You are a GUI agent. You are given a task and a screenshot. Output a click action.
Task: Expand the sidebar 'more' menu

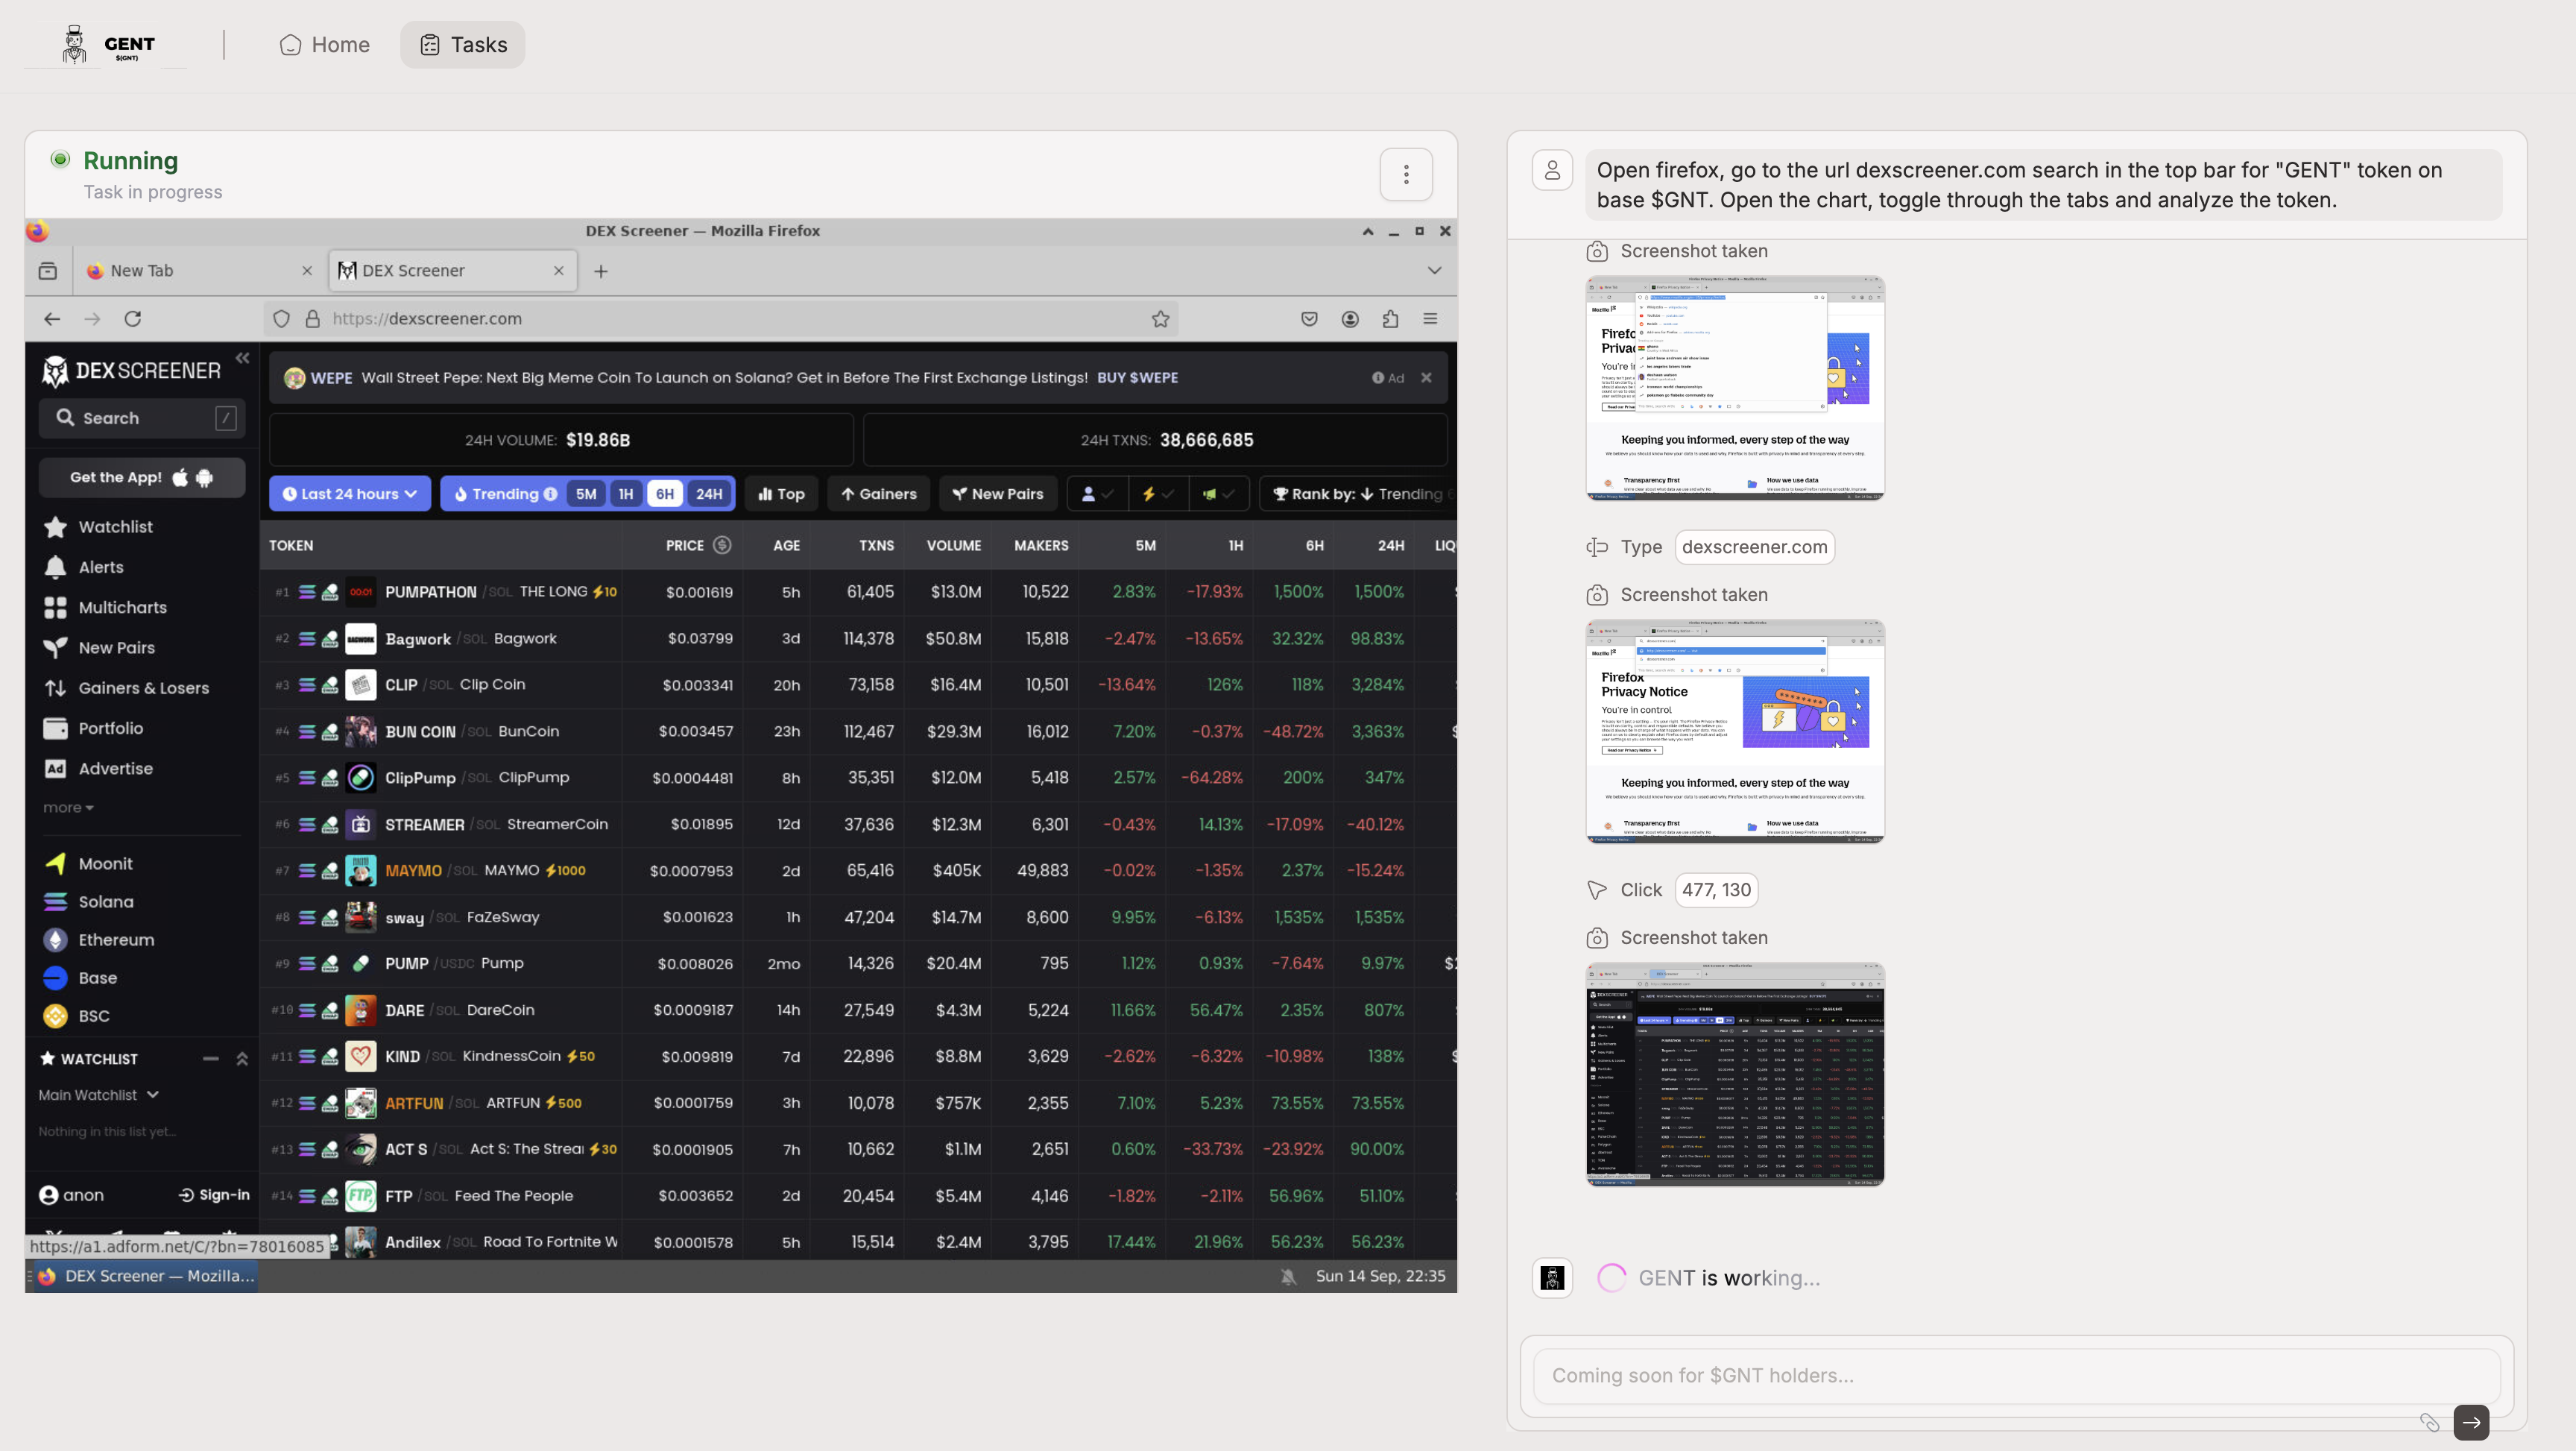[x=68, y=808]
